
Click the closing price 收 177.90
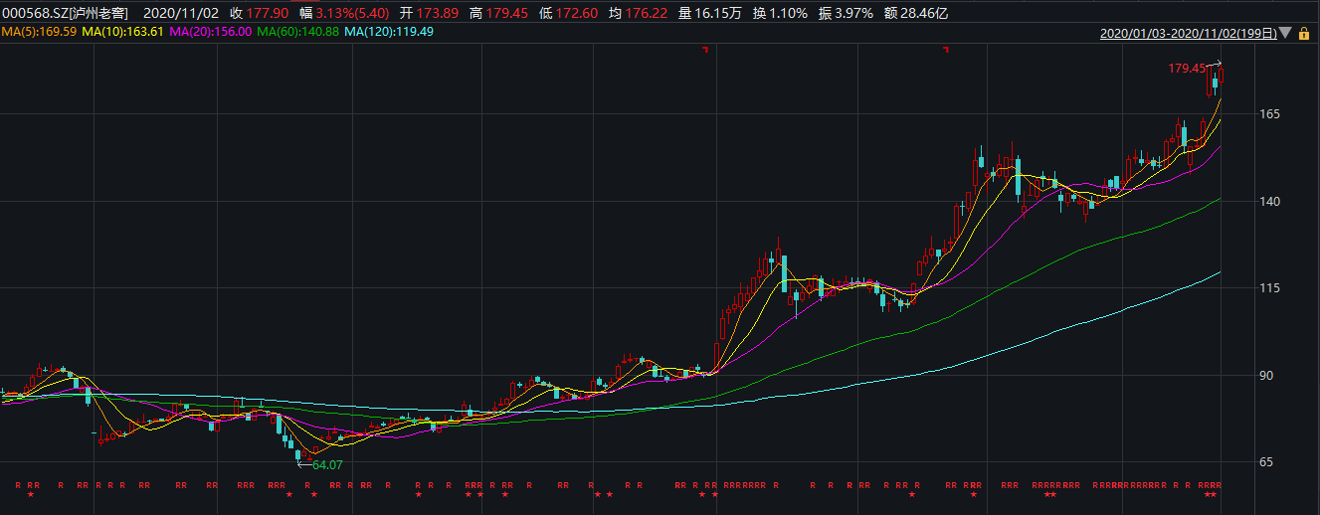click(x=259, y=13)
